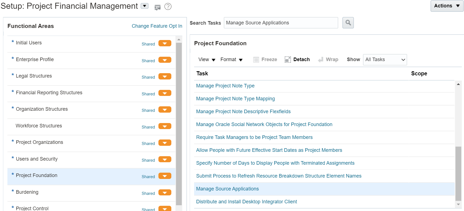Open orange dropdown for Project Foundation
Screen dimensions: 464x211
[x=165, y=176]
